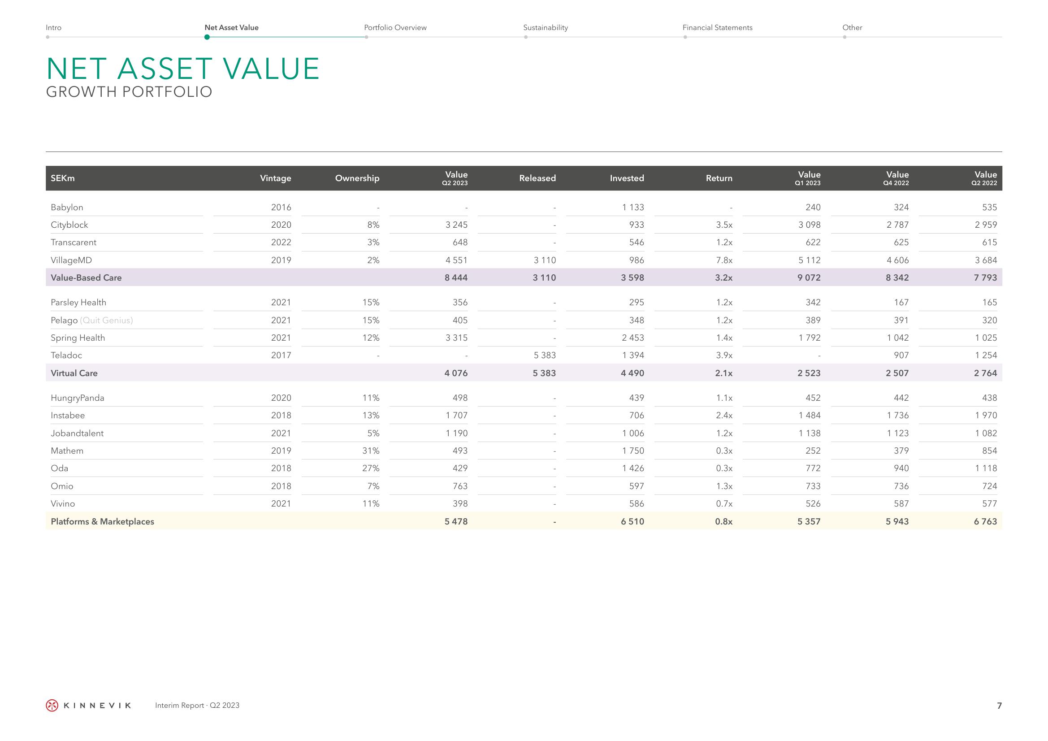
Task: Toggle the VillageMD row highlight
Action: 524,260
